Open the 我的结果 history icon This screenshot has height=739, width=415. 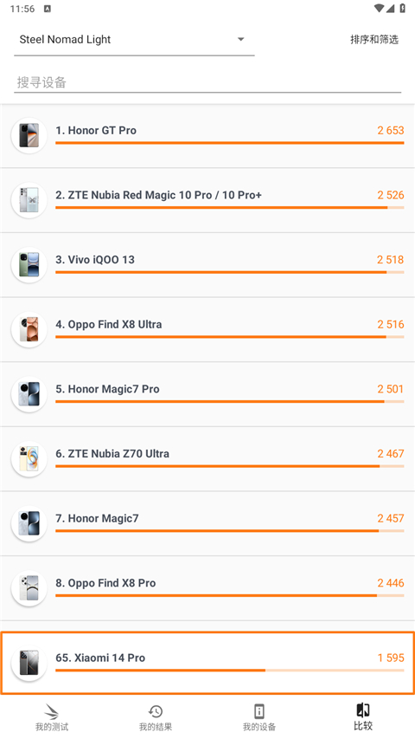point(156,711)
